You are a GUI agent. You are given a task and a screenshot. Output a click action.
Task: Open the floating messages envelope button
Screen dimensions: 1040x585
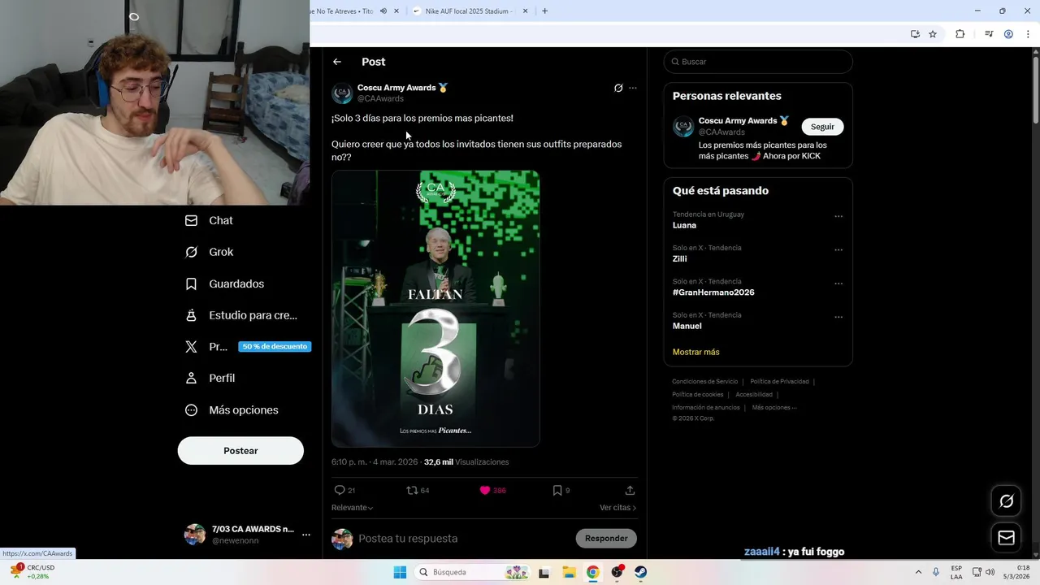pyautogui.click(x=1006, y=538)
